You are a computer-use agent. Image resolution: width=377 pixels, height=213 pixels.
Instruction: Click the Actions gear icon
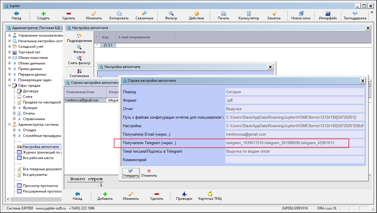[196, 13]
